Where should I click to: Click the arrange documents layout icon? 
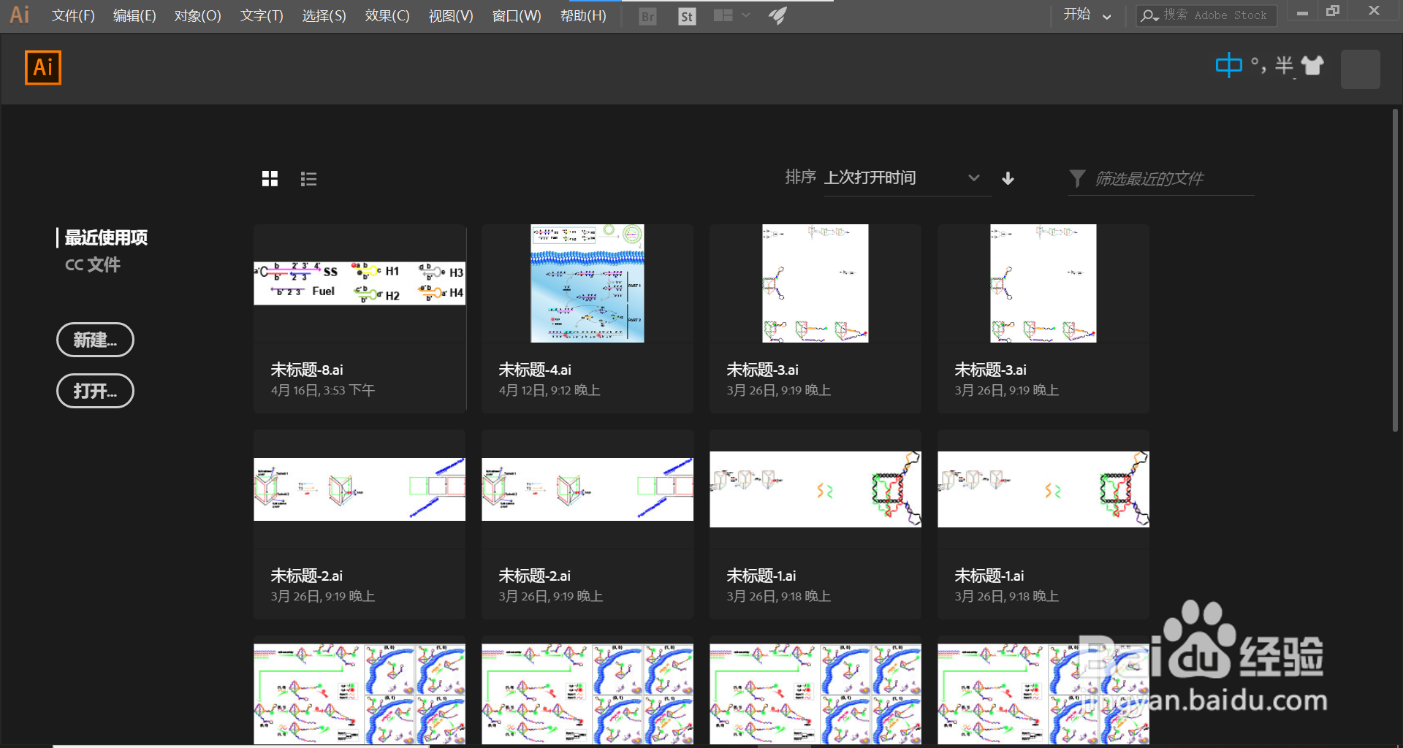(x=723, y=15)
